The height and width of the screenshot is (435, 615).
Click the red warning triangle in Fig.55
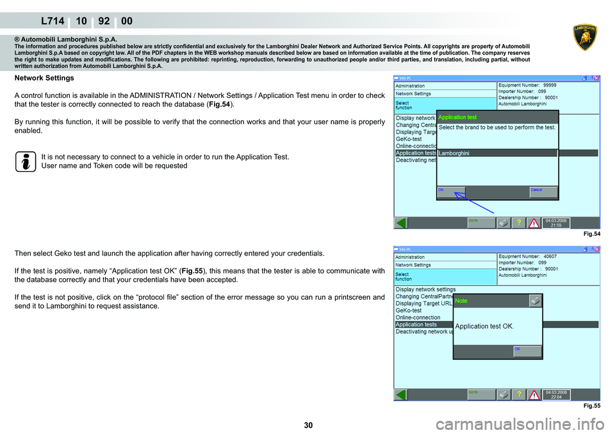(534, 395)
